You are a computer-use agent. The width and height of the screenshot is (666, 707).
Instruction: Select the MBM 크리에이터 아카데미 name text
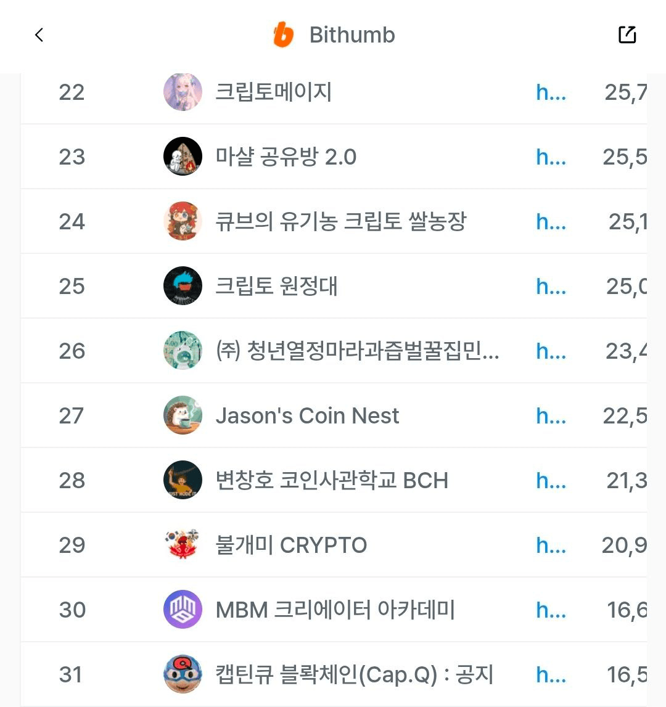pos(335,610)
